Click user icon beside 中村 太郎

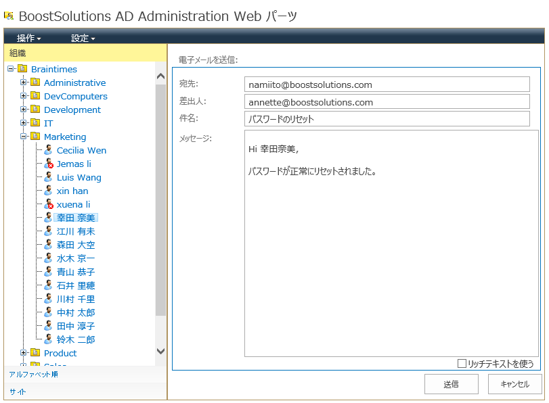(48, 312)
